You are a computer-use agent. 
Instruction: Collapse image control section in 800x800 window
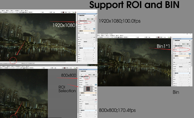[x=80, y=110]
